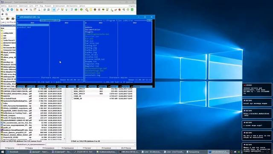This screenshot has height=154, width=273.
Task: Open Файлы menu in Total Commander
Action: [4, 6]
